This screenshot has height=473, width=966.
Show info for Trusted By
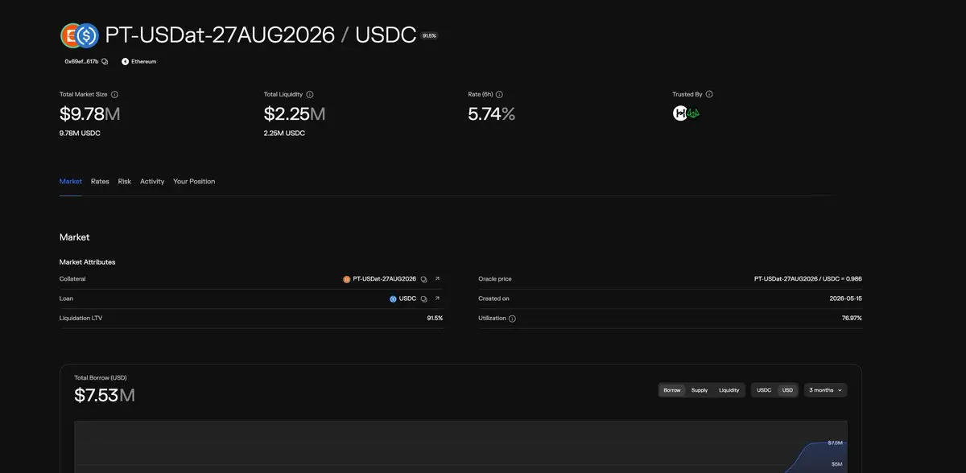coord(709,94)
